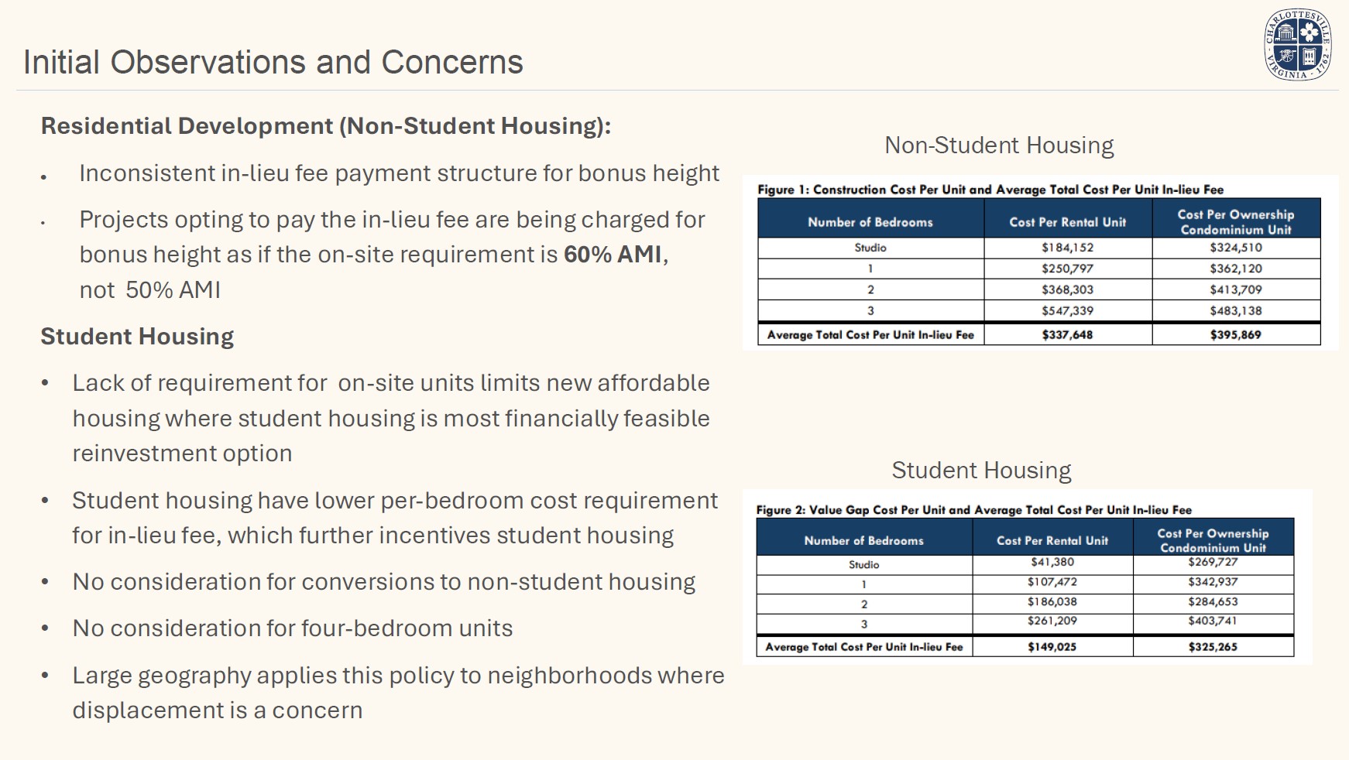This screenshot has width=1349, height=760.
Task: Click the $395,869 average ownership fee cell
Action: (x=1235, y=335)
